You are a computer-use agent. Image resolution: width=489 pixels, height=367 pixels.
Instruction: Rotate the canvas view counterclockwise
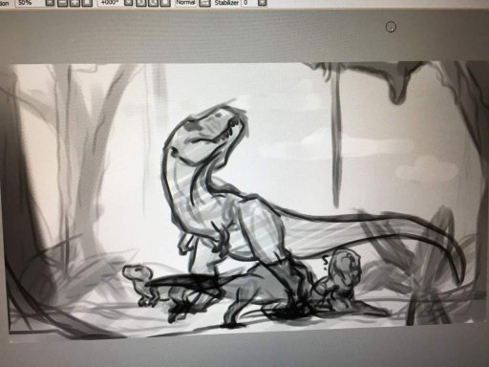pos(140,3)
